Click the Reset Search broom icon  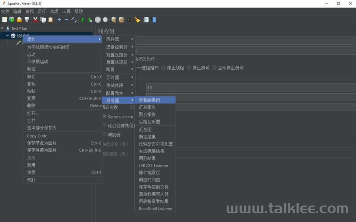click(x=138, y=20)
